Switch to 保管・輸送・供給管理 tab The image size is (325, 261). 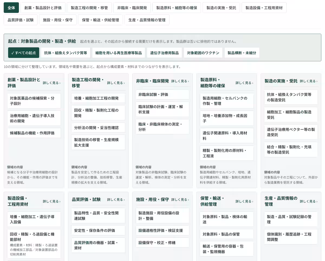tap(100, 20)
